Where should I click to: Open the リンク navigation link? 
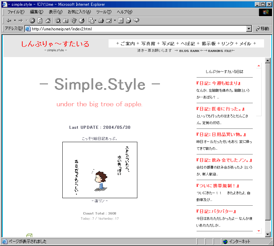click(227, 44)
